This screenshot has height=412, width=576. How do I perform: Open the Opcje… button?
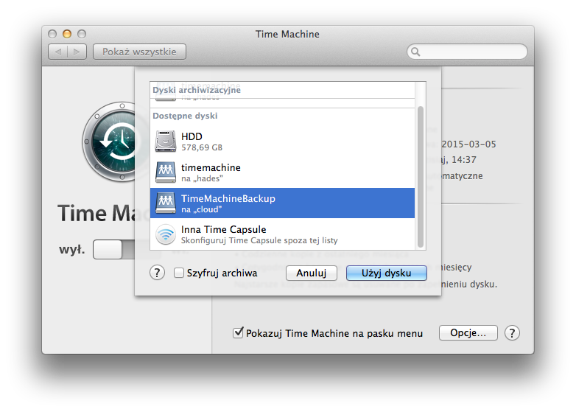coord(468,333)
